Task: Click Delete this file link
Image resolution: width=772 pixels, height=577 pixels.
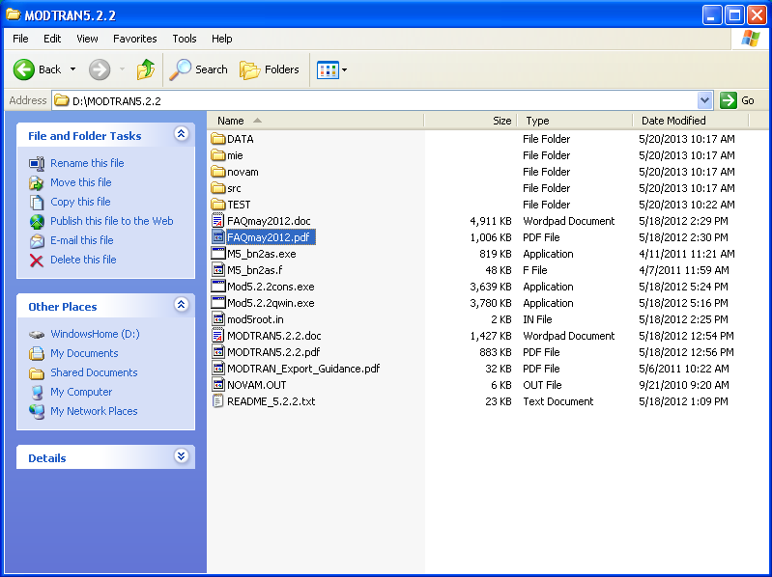Action: point(83,260)
